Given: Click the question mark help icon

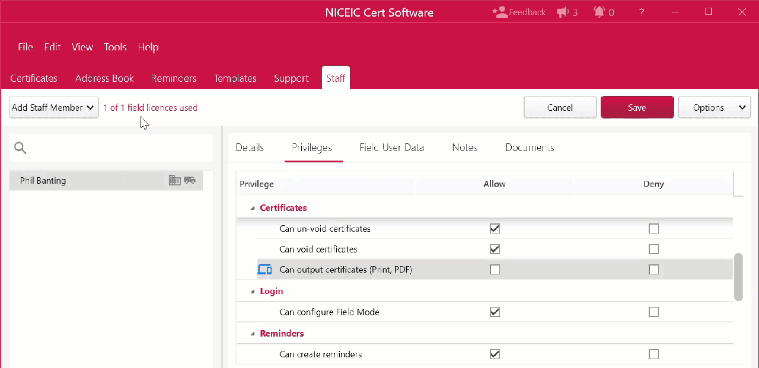Looking at the screenshot, I should tap(642, 12).
